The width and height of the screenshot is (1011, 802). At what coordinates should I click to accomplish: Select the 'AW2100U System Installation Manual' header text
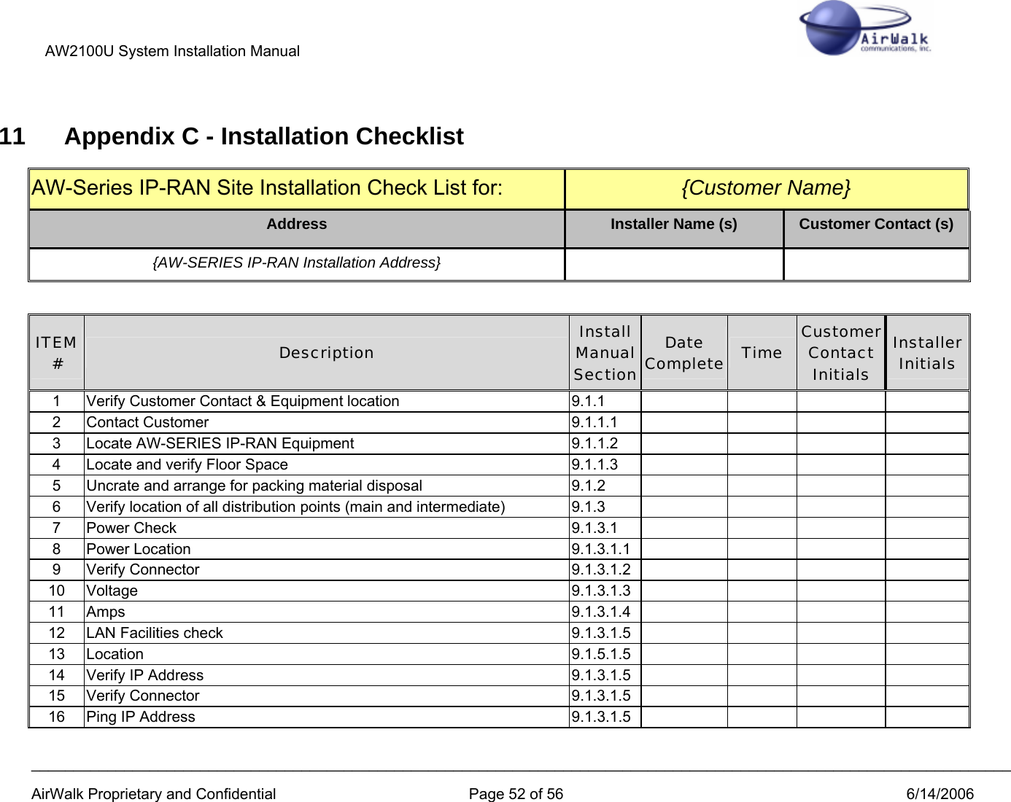tap(172, 51)
